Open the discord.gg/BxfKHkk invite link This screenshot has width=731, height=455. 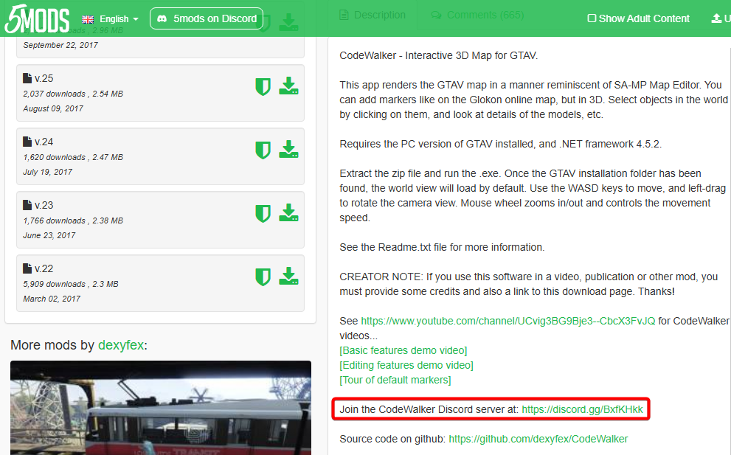582,409
